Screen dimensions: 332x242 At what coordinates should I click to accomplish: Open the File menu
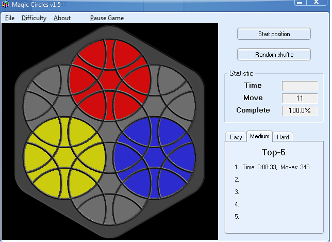coord(10,18)
